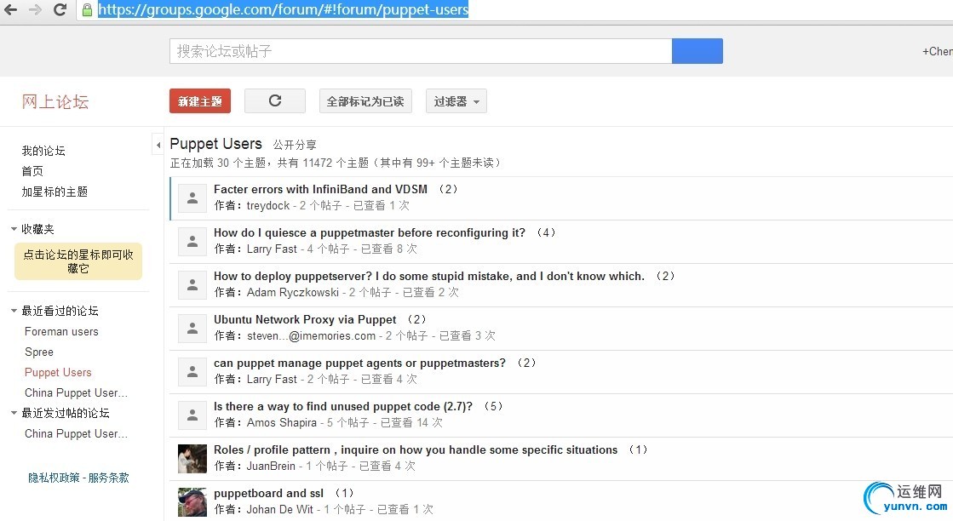Open 我的论坛 in the sidebar
953x521 pixels.
pos(43,151)
